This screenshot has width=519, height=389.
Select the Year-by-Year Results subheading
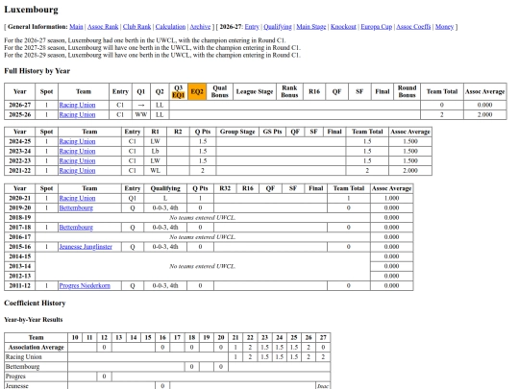34,320
